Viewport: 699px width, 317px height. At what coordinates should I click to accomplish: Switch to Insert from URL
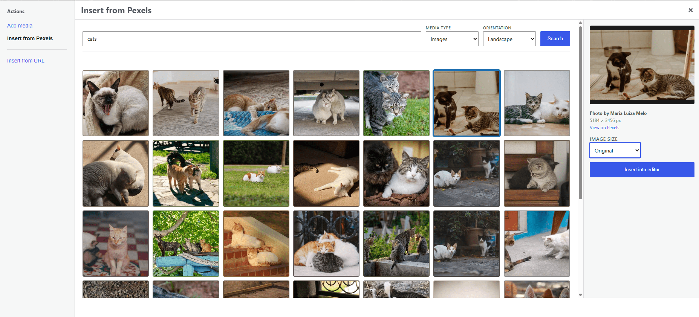[26, 61]
